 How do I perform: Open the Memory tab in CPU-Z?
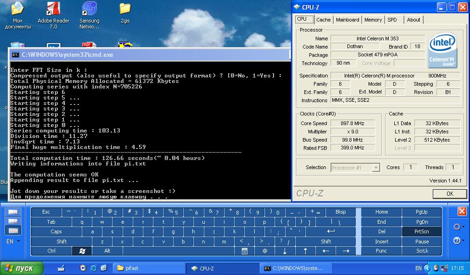(373, 20)
